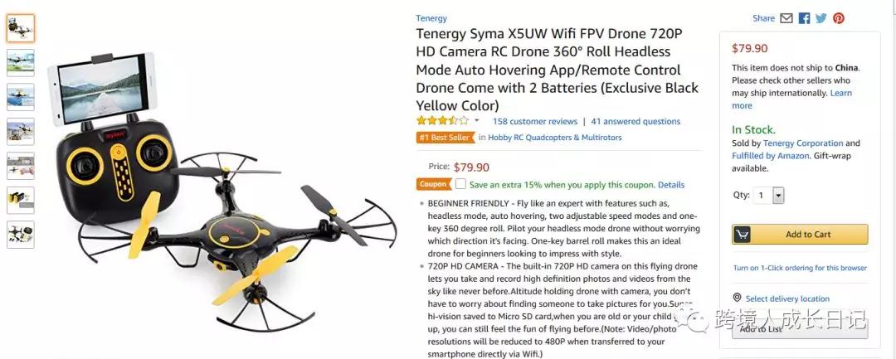Share the product via the email icon
This screenshot has width=896, height=359.
pyautogui.click(x=786, y=18)
